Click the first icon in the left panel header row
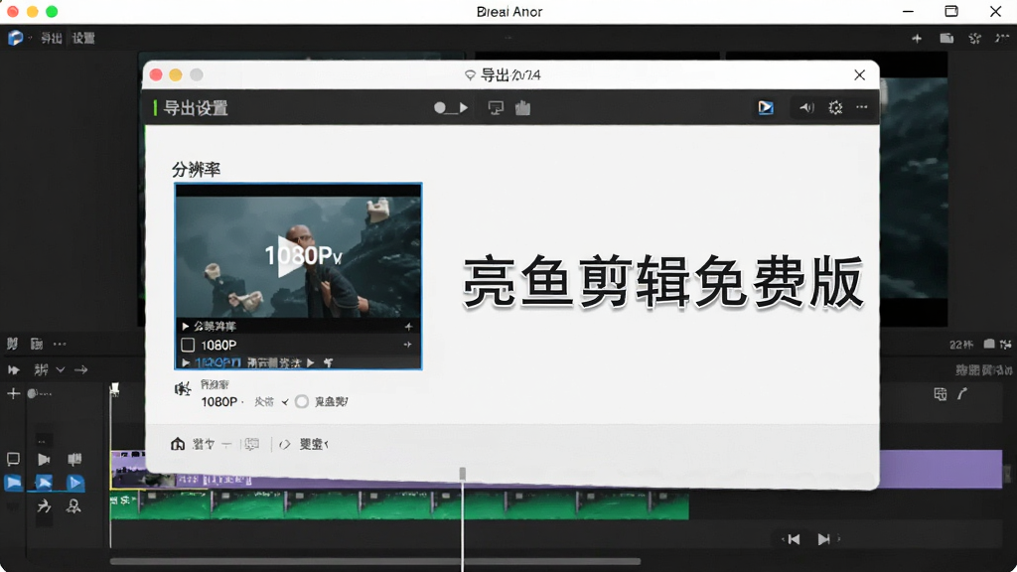The height and width of the screenshot is (572, 1017). (12, 344)
